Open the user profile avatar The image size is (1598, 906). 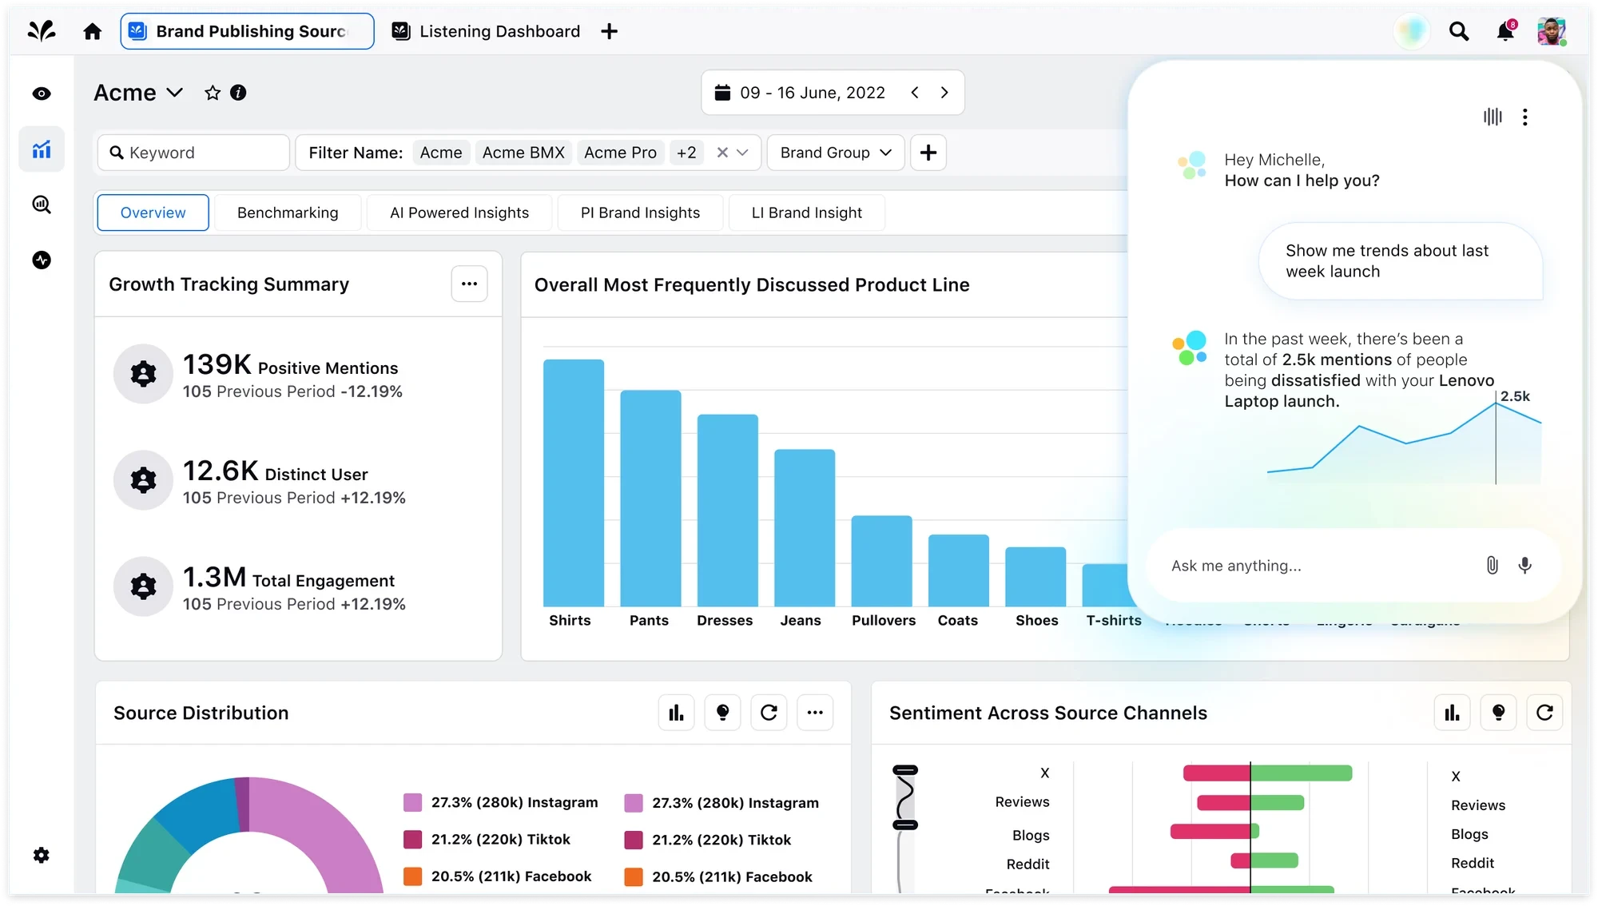point(1552,31)
